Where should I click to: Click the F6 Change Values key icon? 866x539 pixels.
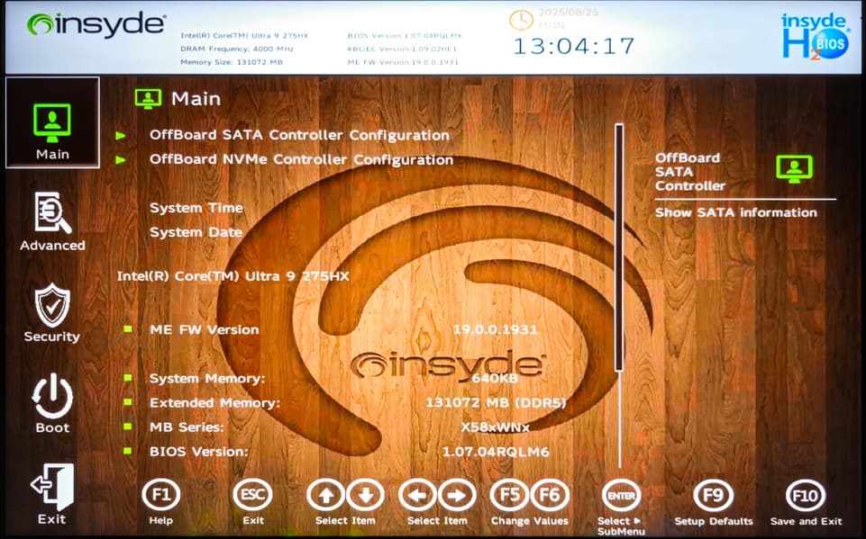550,495
